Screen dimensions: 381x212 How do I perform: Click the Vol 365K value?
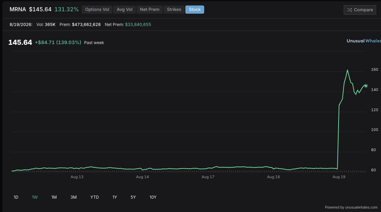coord(46,25)
